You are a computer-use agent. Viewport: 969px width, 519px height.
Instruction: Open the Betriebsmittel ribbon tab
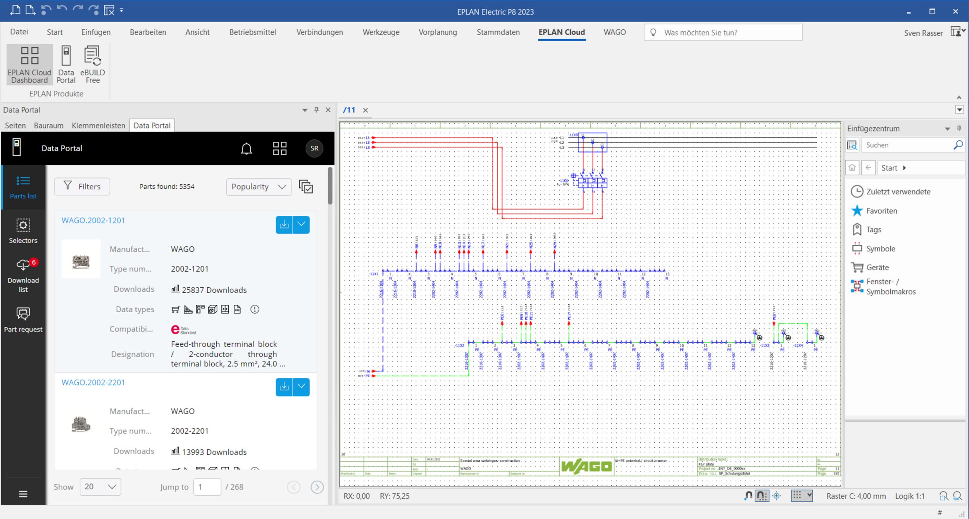click(252, 32)
